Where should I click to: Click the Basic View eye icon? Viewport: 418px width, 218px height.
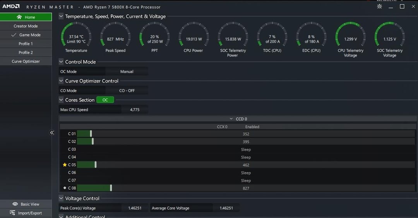[15, 204]
